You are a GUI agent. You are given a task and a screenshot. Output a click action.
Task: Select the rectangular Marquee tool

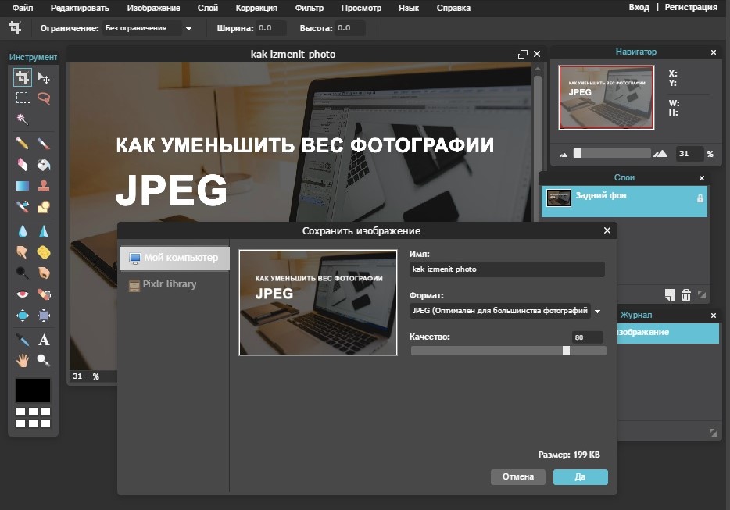click(23, 98)
